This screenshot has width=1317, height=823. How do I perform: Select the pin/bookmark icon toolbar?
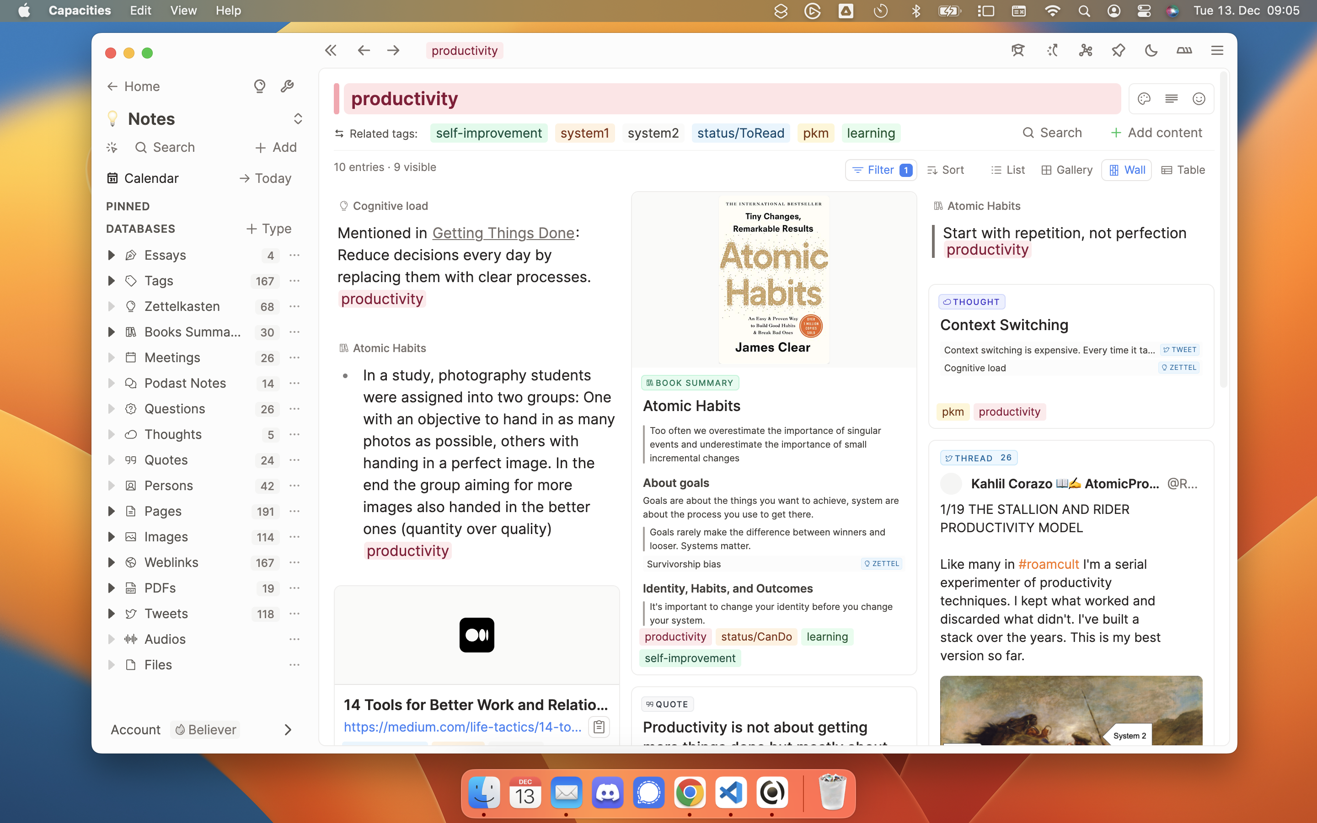point(1117,50)
